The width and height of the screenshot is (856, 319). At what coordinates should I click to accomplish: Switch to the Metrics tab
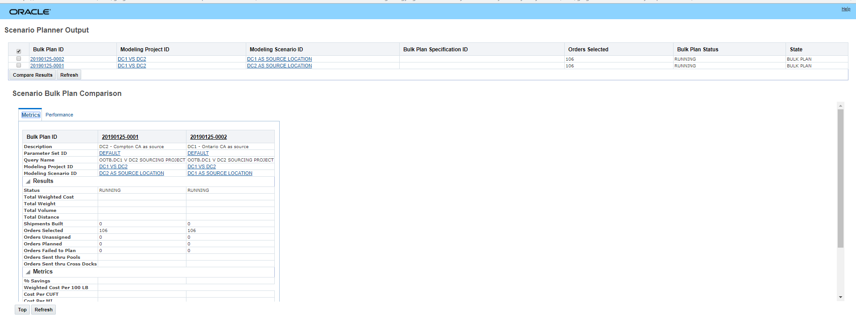(x=31, y=115)
